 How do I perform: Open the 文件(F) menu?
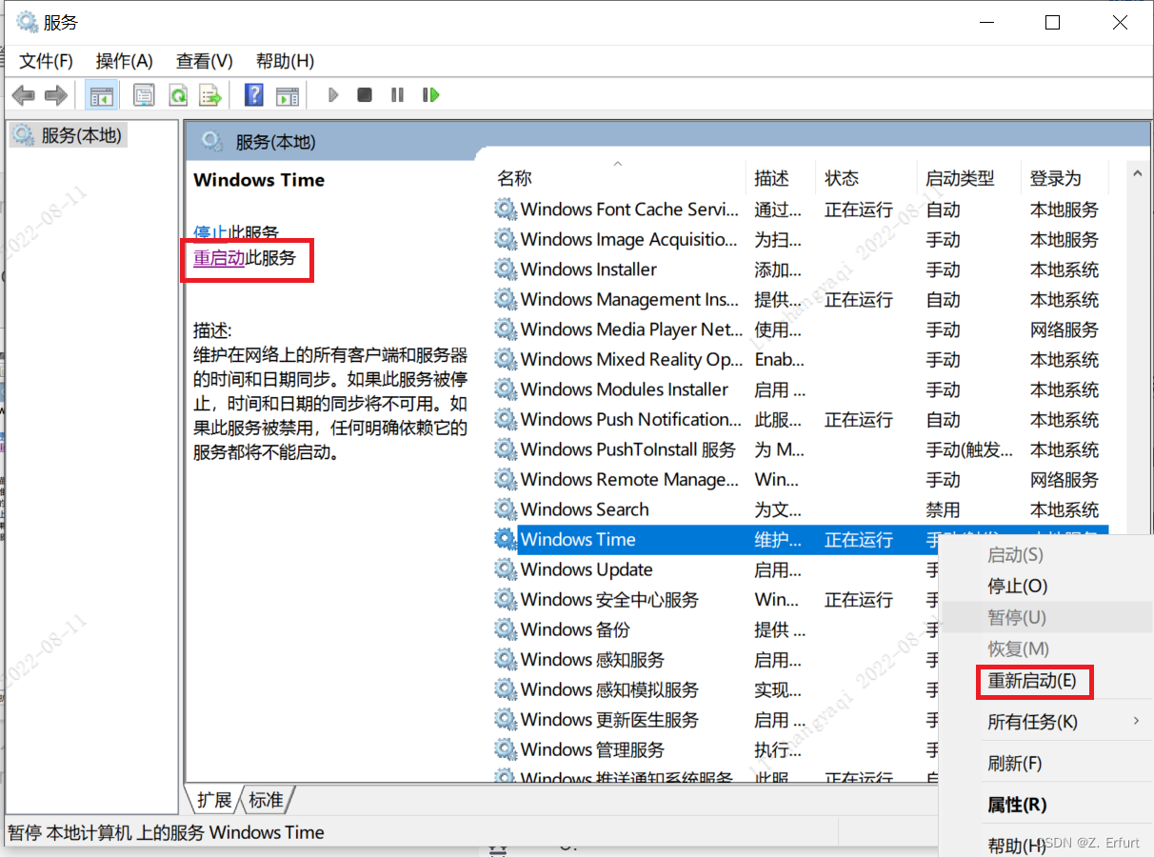pyautogui.click(x=47, y=61)
